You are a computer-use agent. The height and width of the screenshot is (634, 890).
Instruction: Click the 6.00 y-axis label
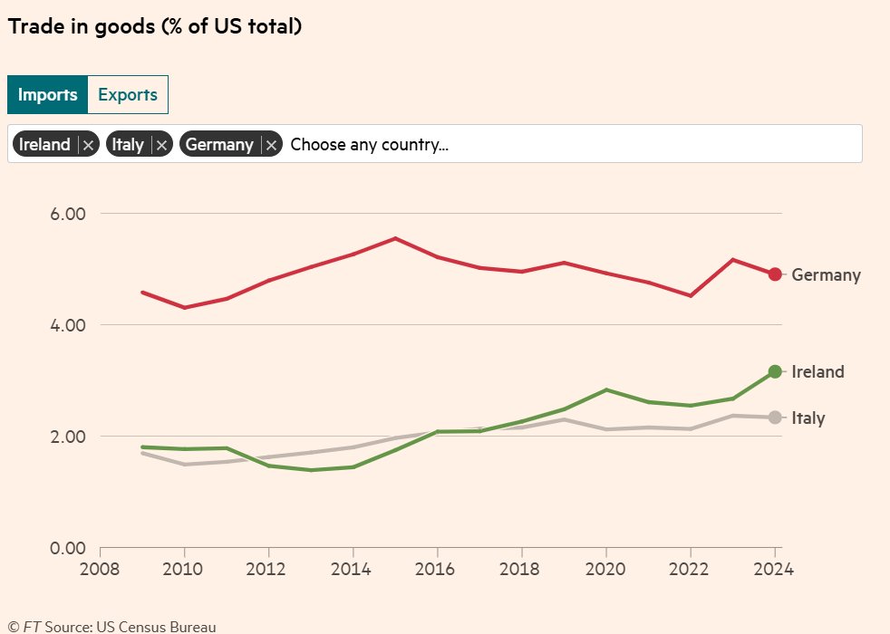(68, 214)
